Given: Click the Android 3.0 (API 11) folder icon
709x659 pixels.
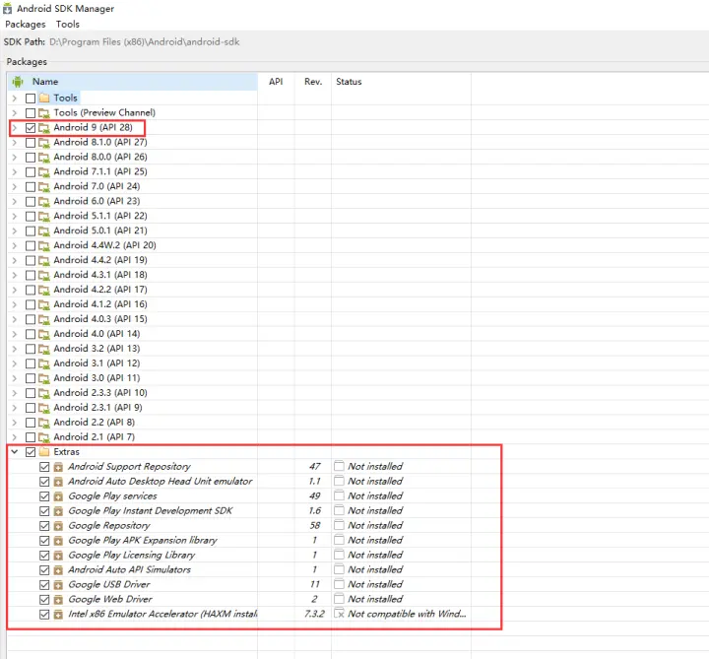Looking at the screenshot, I should point(44,378).
